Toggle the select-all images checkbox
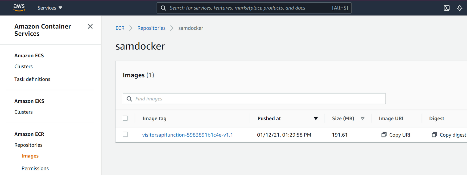This screenshot has width=467, height=175. click(x=125, y=118)
